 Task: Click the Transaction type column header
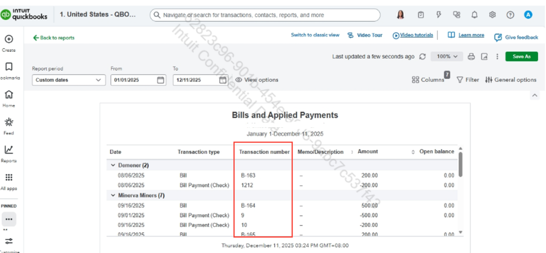pos(198,152)
